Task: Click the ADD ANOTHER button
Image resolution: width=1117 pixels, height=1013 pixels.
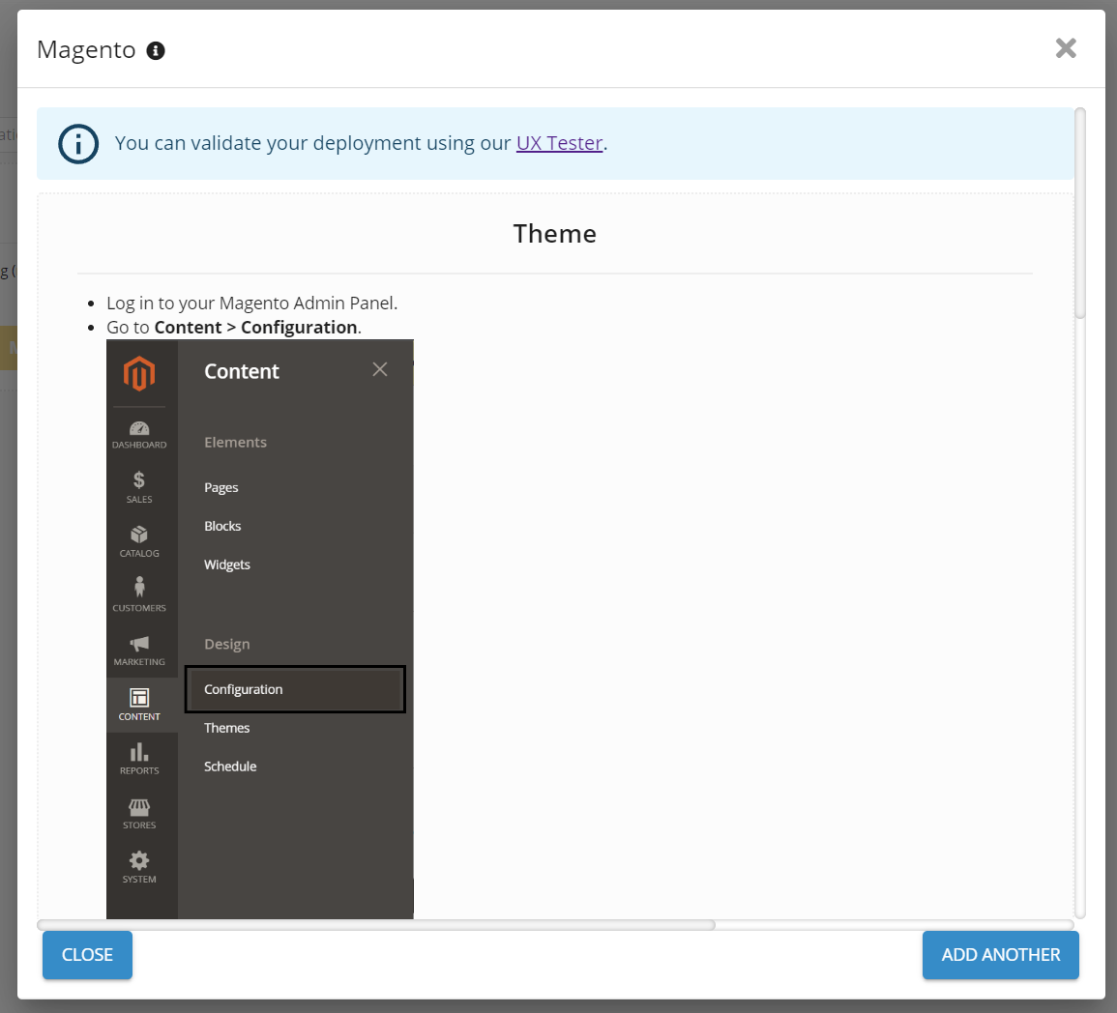Action: coord(1000,955)
